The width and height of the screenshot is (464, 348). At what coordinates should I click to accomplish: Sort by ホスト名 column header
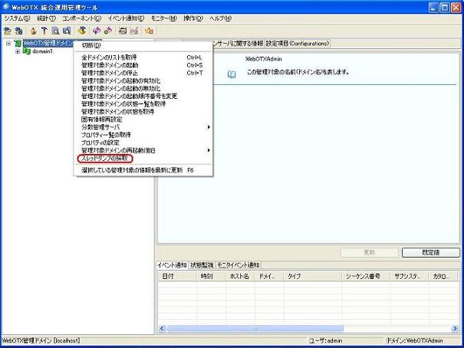(x=240, y=277)
